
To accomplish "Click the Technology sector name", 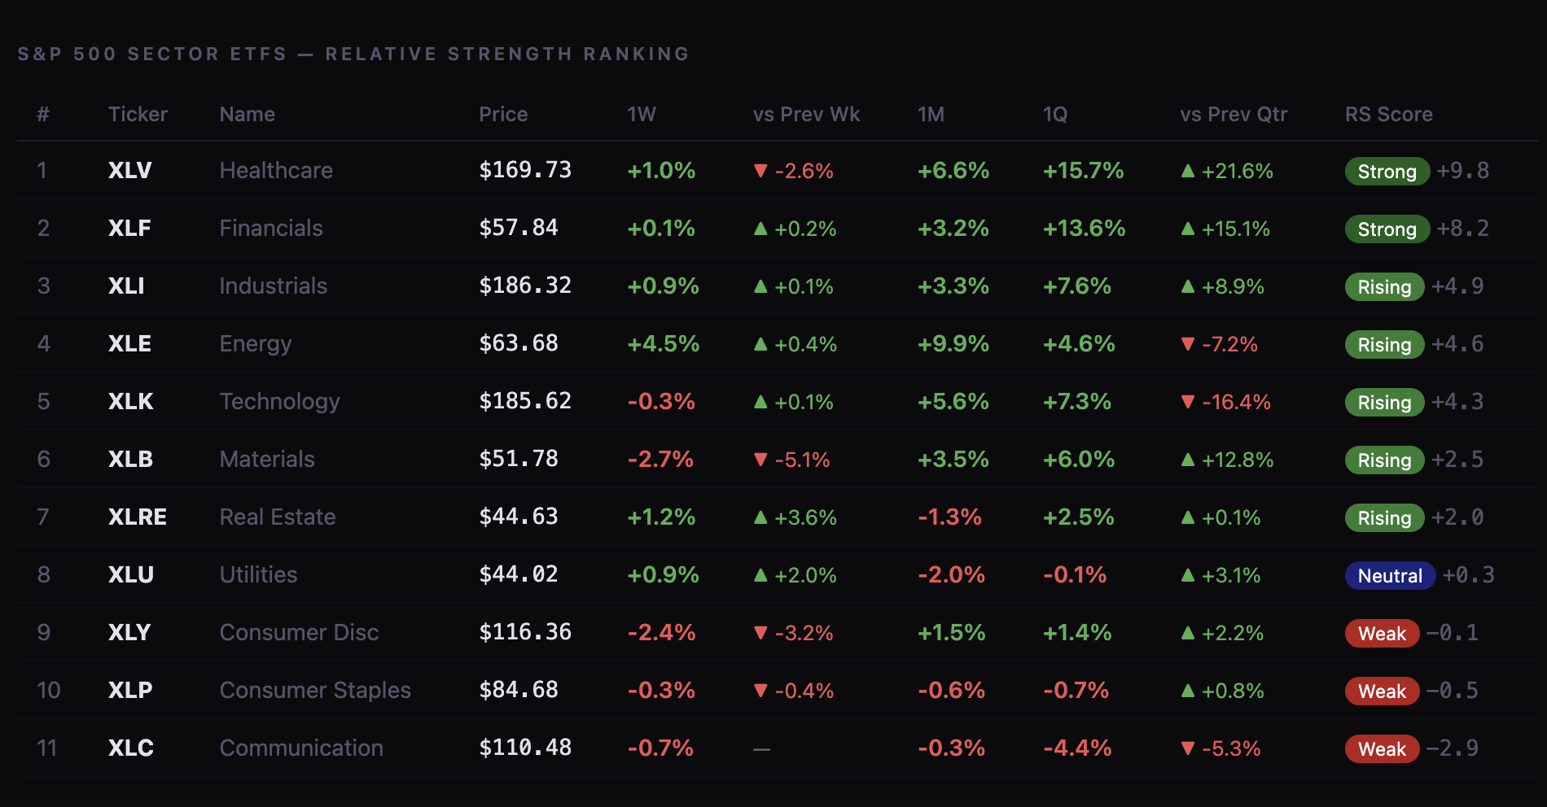I will (280, 402).
